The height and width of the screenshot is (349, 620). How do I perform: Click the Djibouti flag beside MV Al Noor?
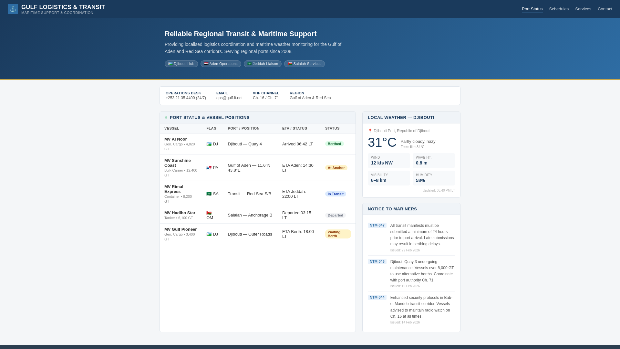[209, 144]
